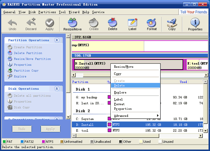Choose Label in the context menu

point(135,99)
